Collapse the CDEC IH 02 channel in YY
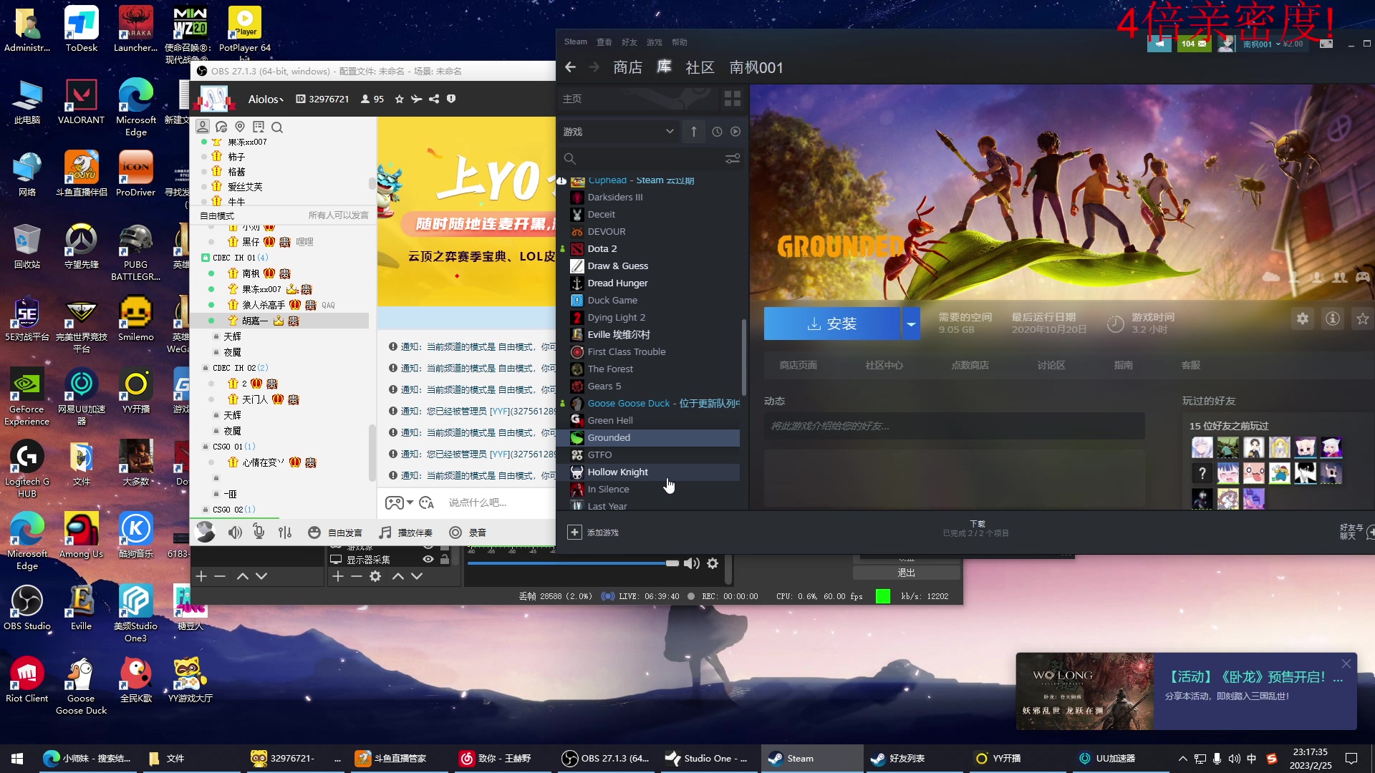Screen dimensions: 1375x773 (x=206, y=368)
